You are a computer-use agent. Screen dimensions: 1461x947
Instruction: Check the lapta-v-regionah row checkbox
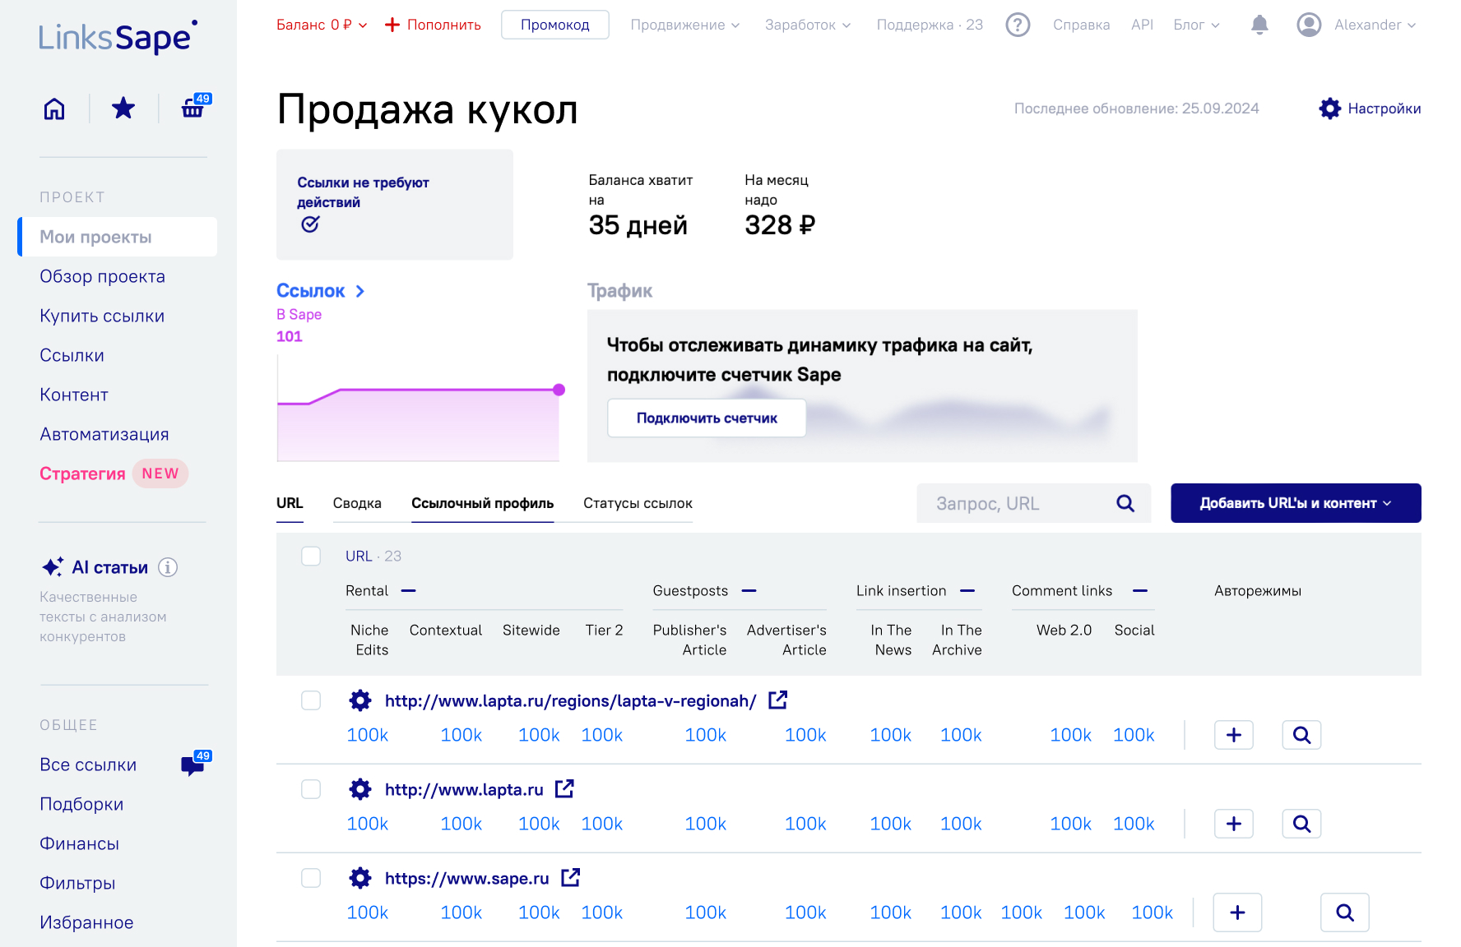(311, 700)
